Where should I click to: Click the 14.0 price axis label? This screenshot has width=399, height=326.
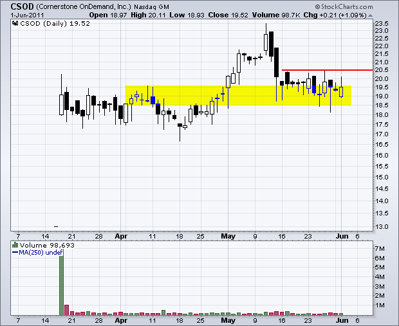382,201
